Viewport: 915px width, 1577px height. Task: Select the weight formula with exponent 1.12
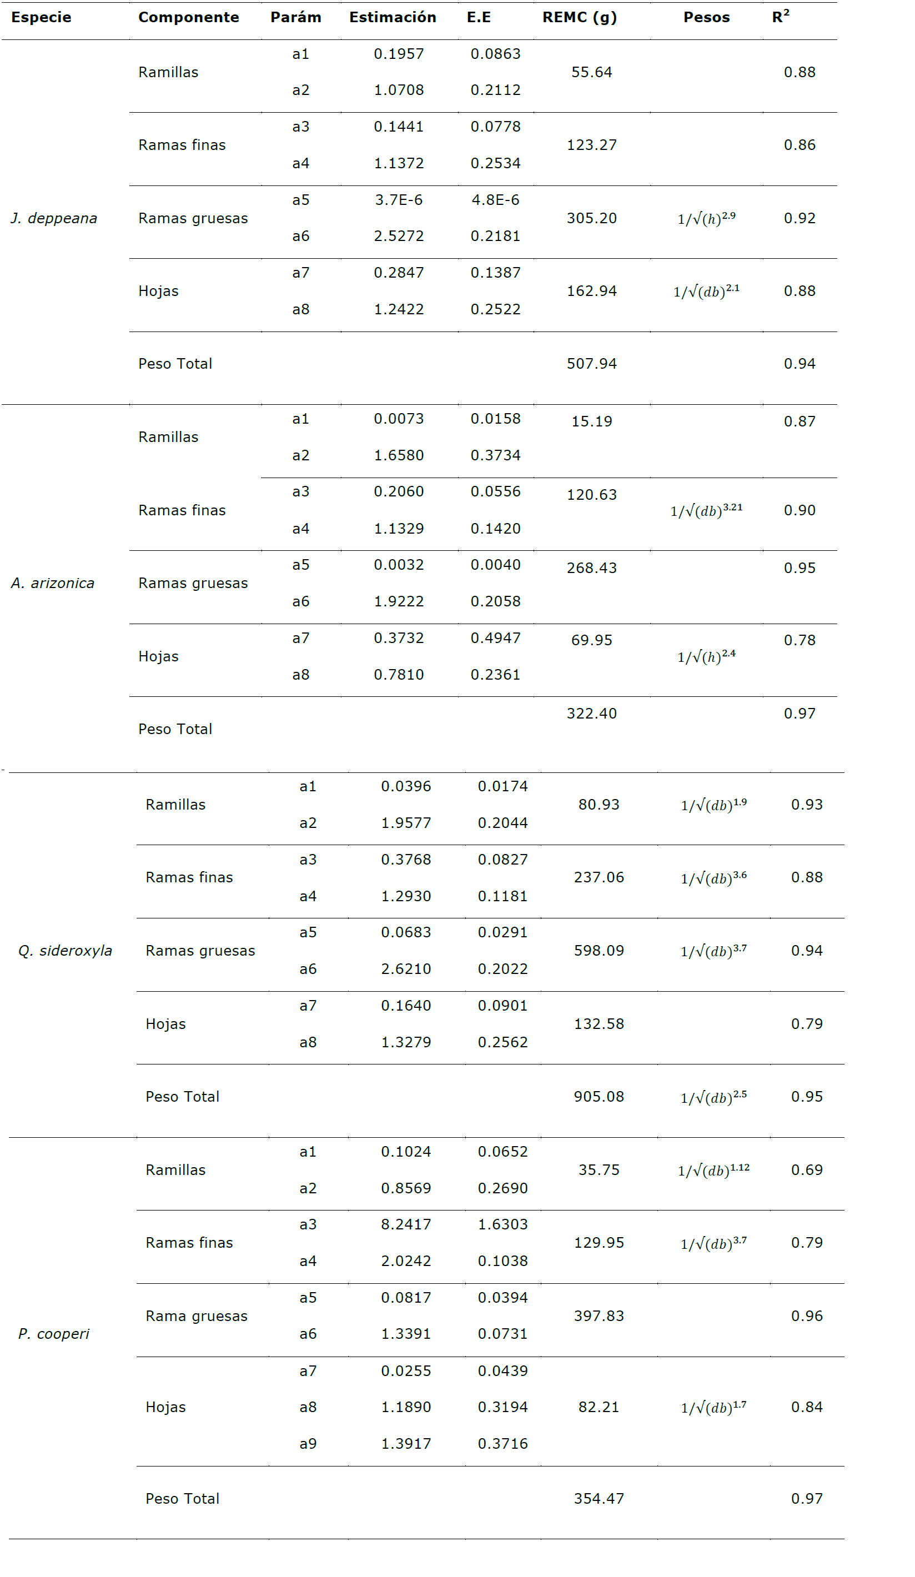point(713,1170)
